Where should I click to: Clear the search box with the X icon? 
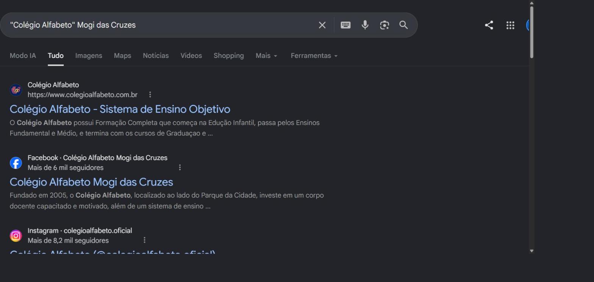coord(322,25)
